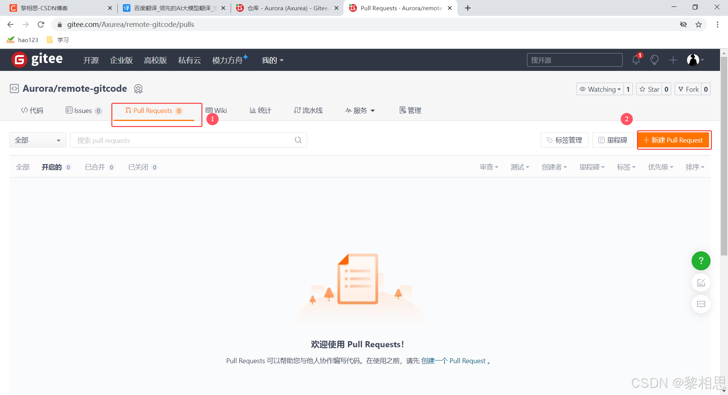728x395 pixels.
Task: Click the 里程碑 button next to 标签管理
Action: (x=613, y=140)
